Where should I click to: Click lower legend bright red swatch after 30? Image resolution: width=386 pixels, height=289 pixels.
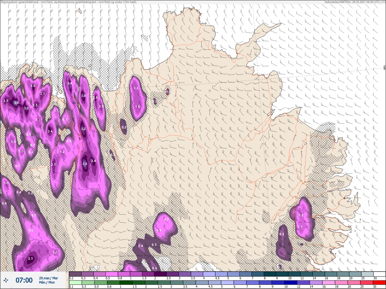[379, 283]
